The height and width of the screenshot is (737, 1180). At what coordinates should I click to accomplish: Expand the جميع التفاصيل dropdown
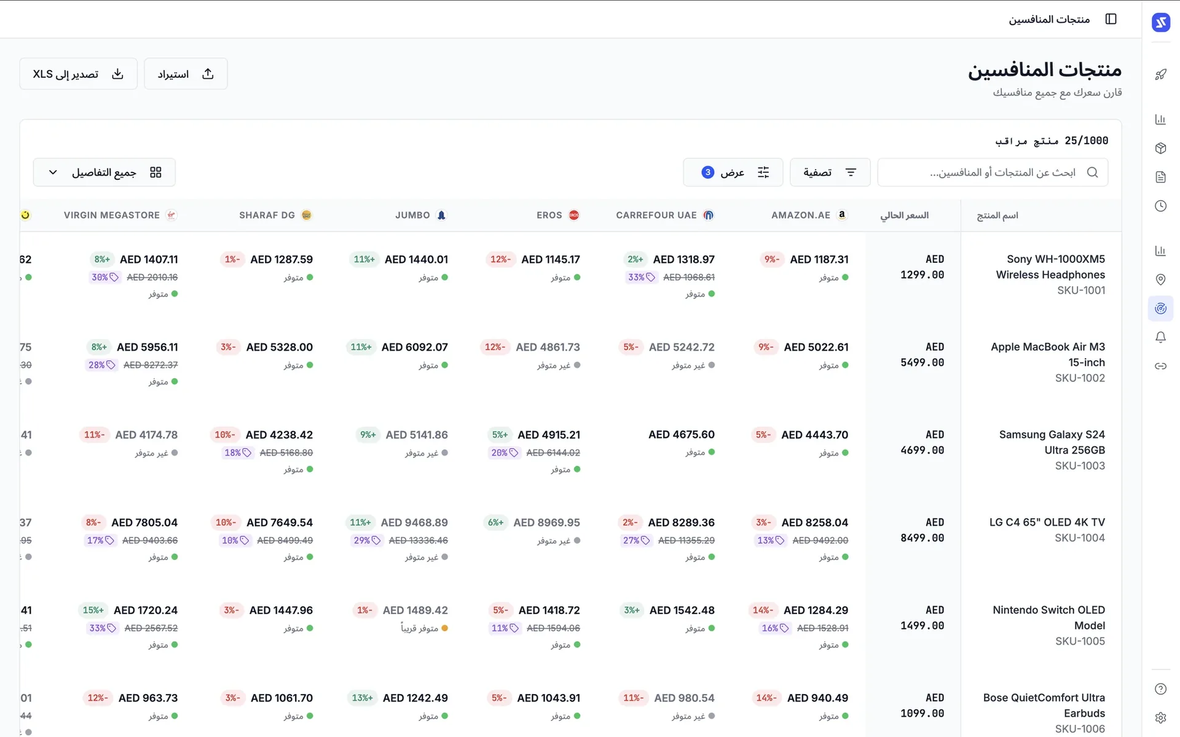104,173
